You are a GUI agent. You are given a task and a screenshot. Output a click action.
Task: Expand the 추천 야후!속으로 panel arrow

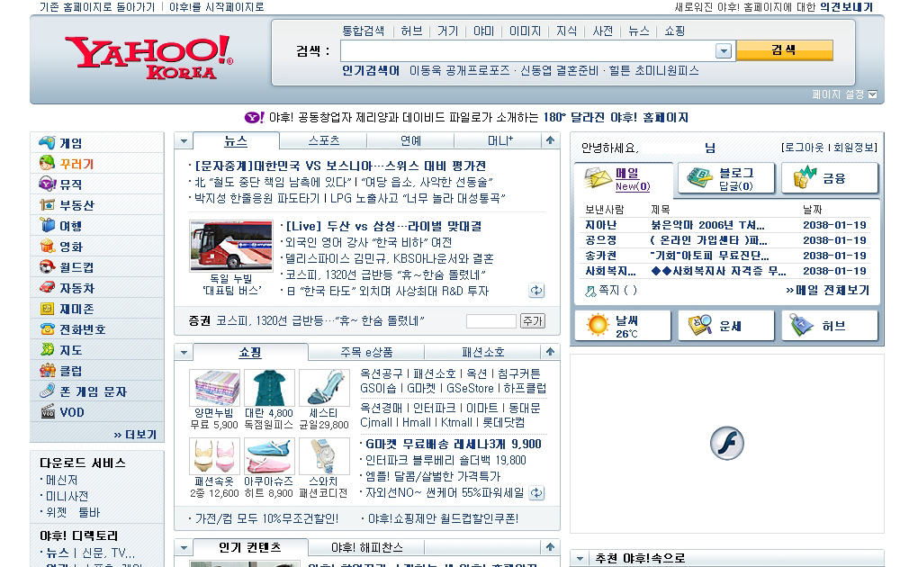pos(579,559)
